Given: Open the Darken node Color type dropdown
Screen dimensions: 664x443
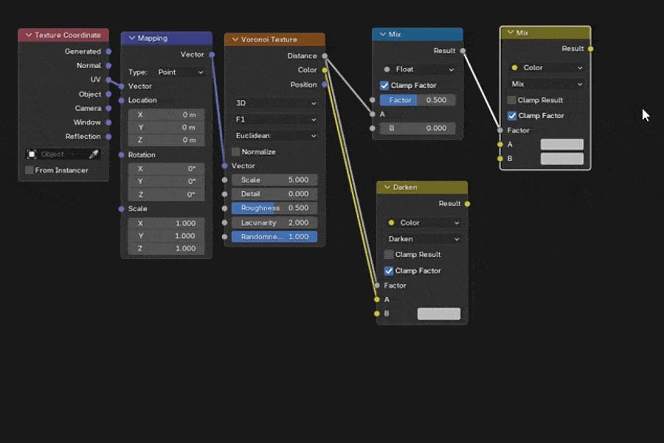Looking at the screenshot, I should (x=423, y=222).
